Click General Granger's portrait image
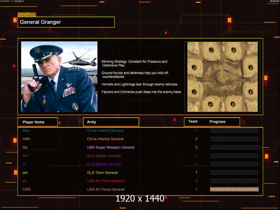Screen dimensions: 280x210 [59, 77]
